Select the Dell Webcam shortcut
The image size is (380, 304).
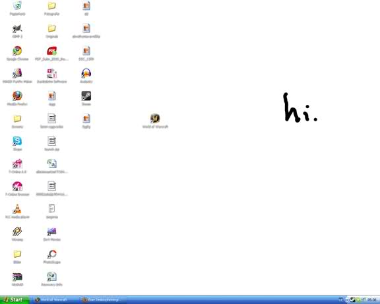tap(51, 231)
